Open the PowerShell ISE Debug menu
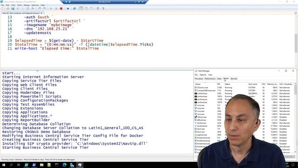Viewport: 298px width, 168px height. pos(27,5)
